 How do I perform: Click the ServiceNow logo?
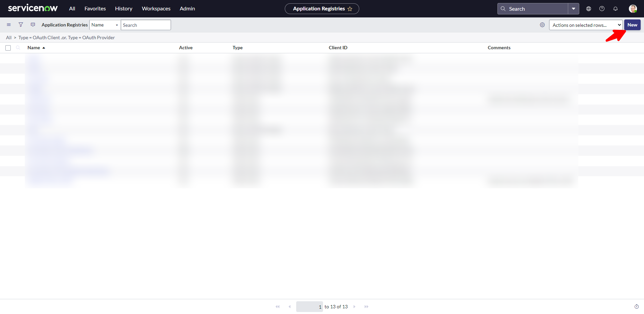33,8
